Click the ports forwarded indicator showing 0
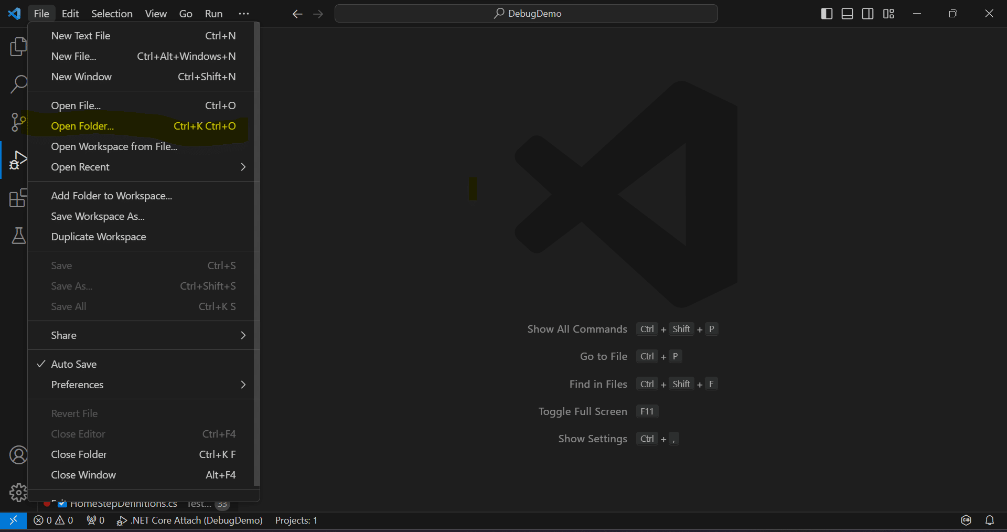This screenshot has height=532, width=1007. [95, 520]
